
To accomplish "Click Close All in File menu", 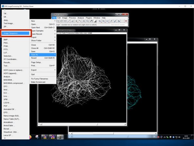I will coord(43,48).
